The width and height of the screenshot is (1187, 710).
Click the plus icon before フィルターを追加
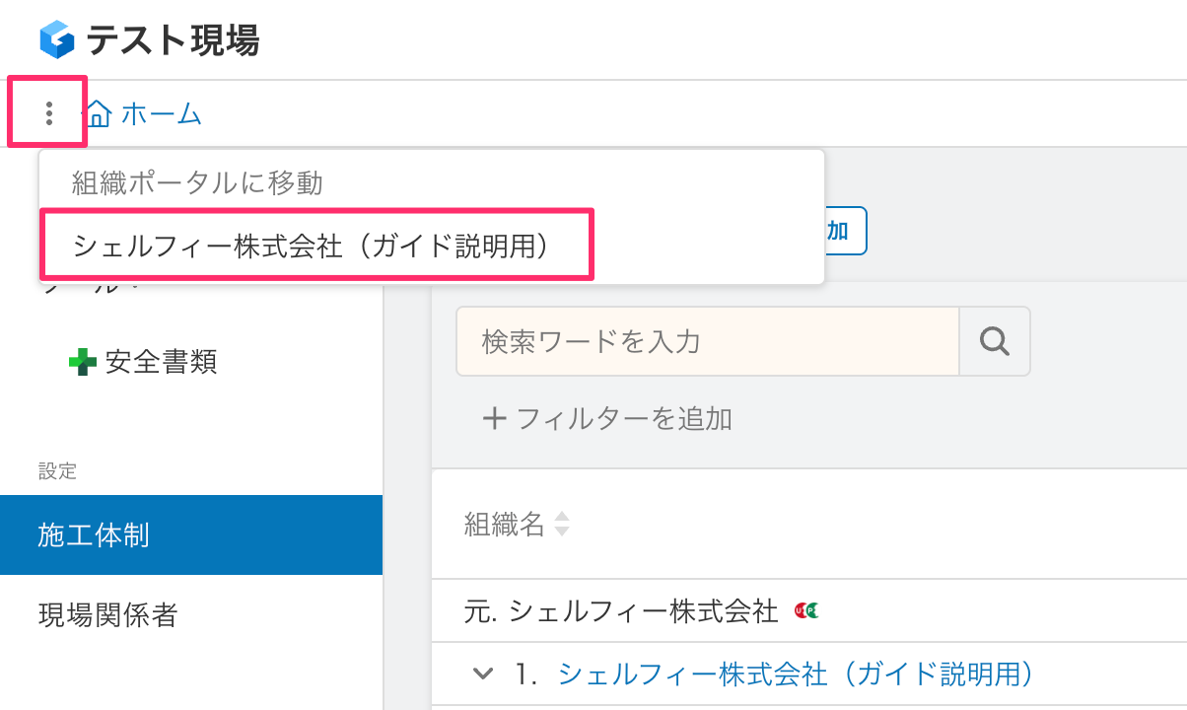(x=493, y=418)
